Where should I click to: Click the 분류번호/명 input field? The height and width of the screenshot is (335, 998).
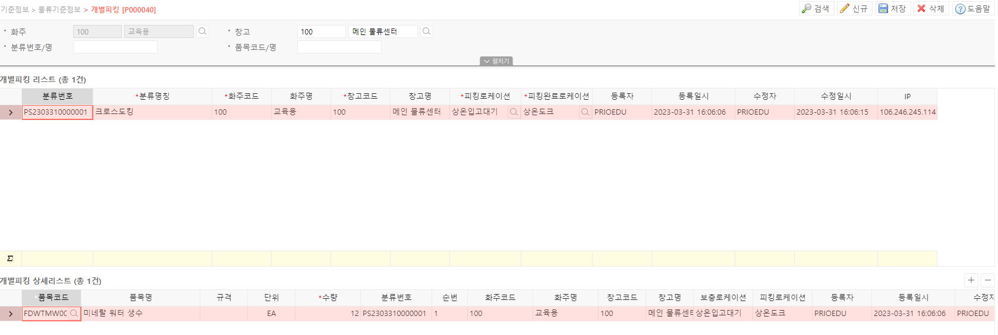pyautogui.click(x=115, y=48)
